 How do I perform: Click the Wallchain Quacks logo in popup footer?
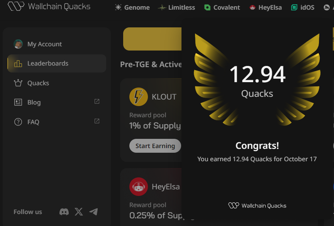(x=257, y=206)
